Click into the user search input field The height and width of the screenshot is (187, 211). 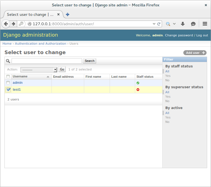pyautogui.click(x=47, y=61)
